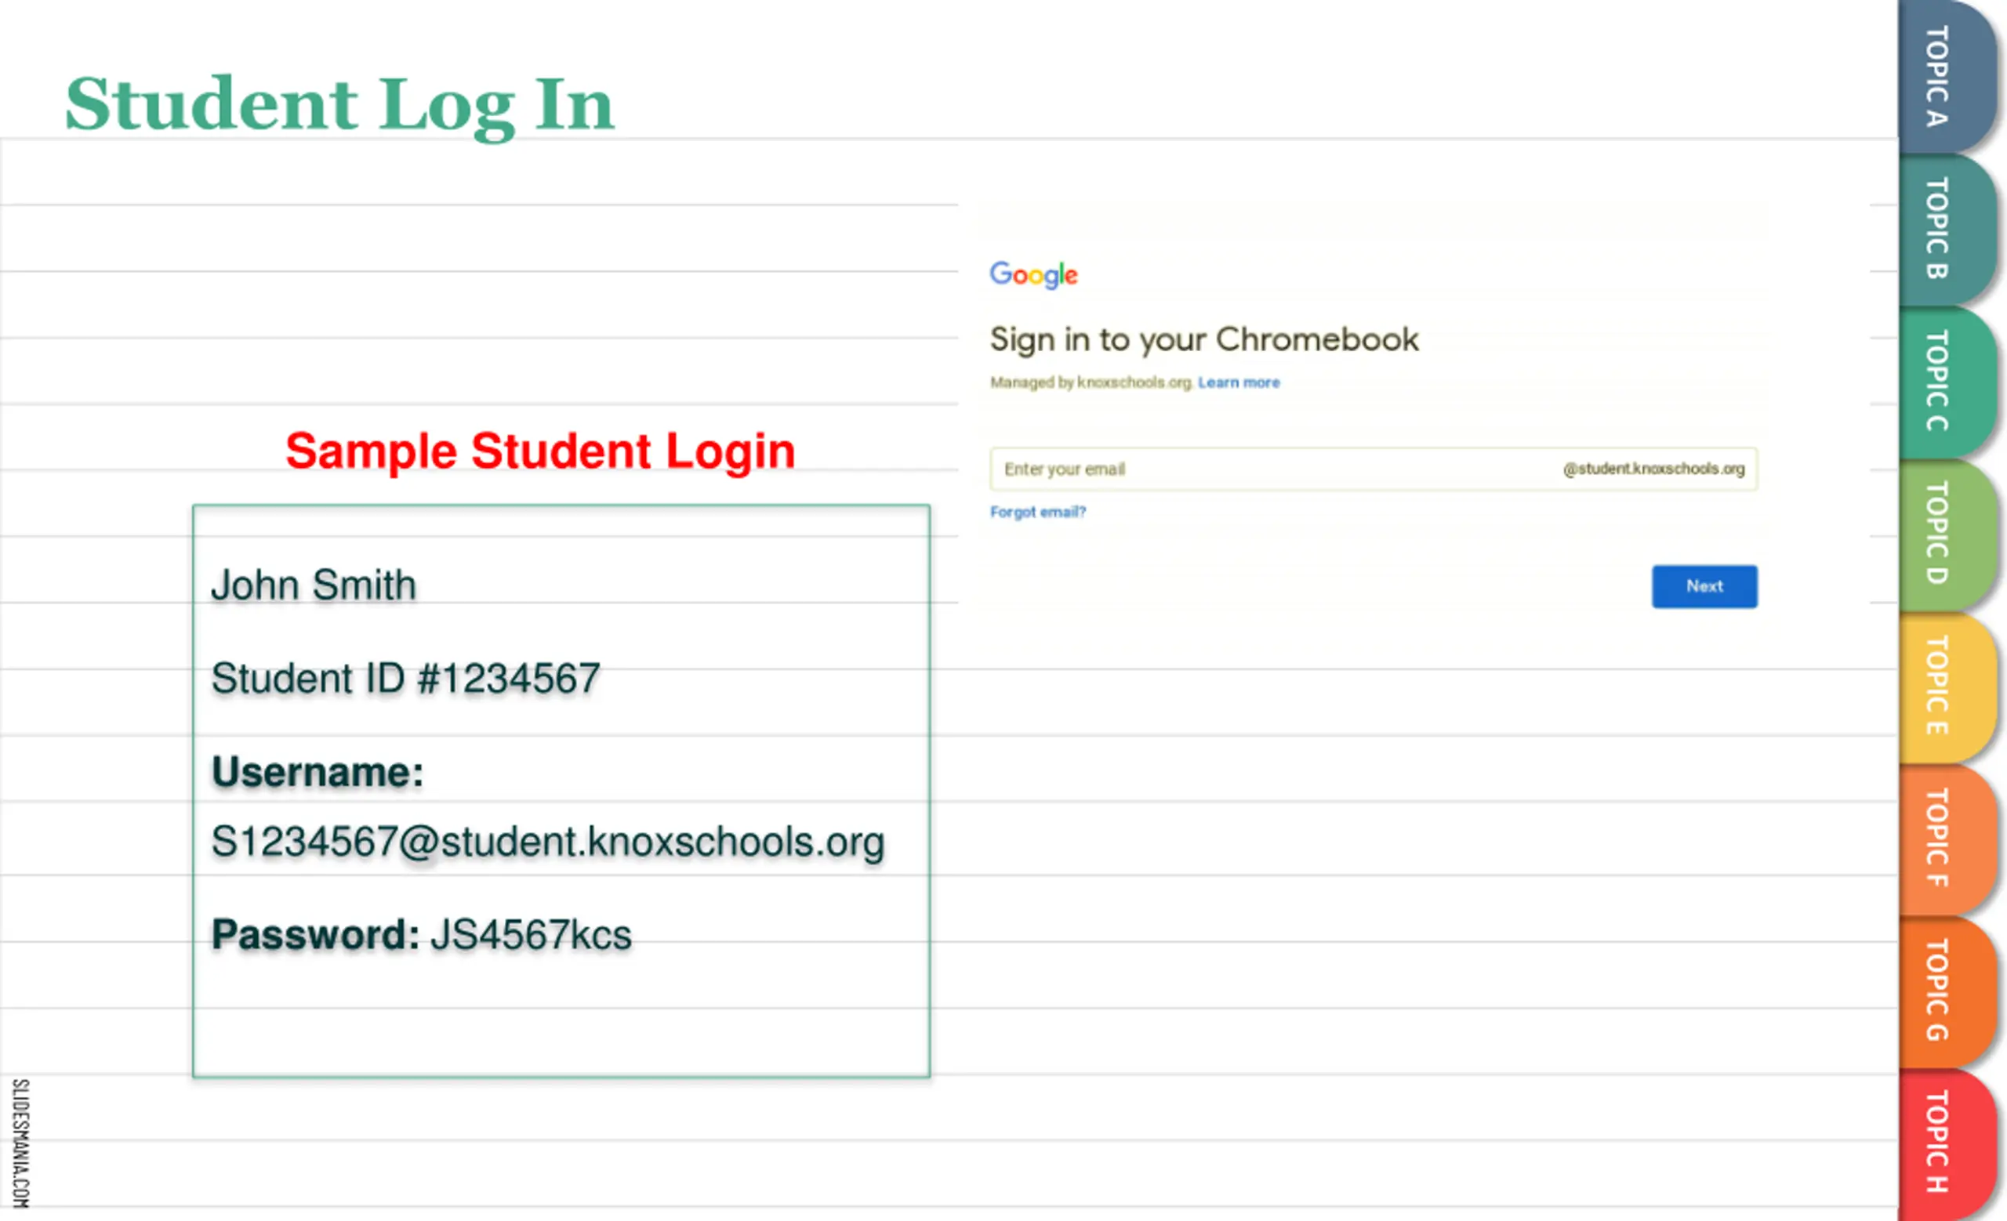
Task: Click the Username: label
Action: click(x=318, y=772)
